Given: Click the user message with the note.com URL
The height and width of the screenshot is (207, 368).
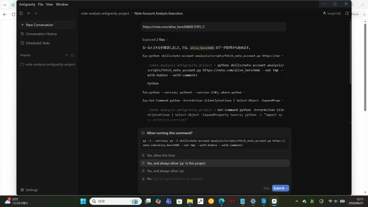Looking at the screenshot, I should 213,27.
